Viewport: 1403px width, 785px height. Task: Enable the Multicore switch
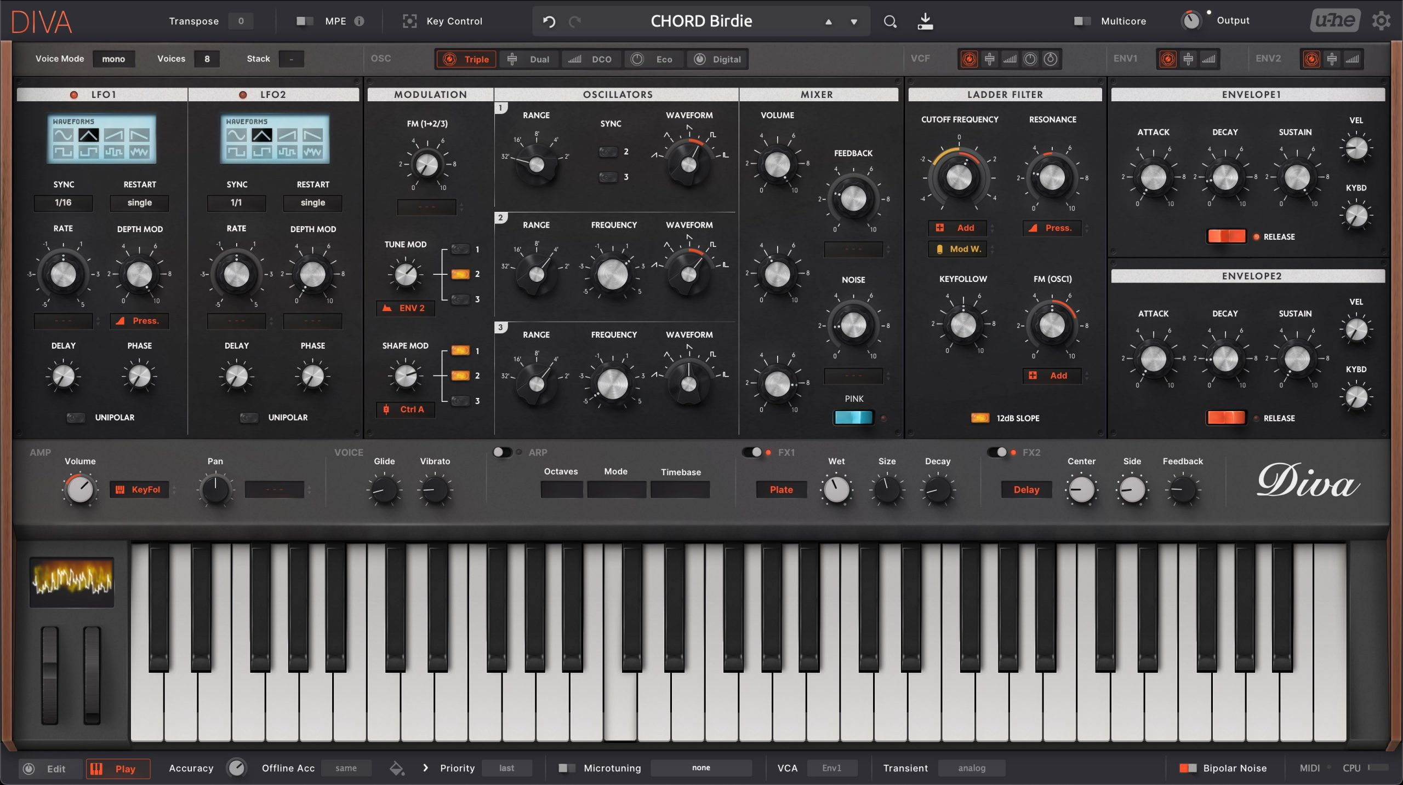tap(1082, 21)
